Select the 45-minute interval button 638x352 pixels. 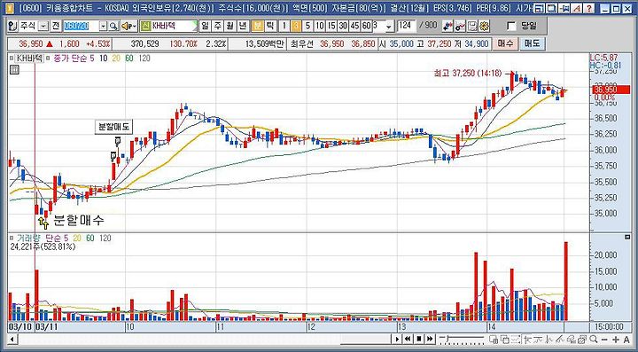pyautogui.click(x=354, y=26)
